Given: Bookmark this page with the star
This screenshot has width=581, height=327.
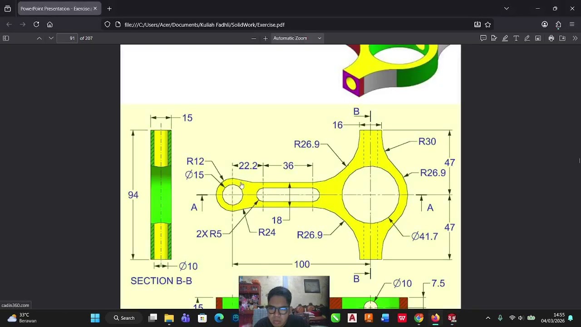Looking at the screenshot, I should [x=488, y=25].
